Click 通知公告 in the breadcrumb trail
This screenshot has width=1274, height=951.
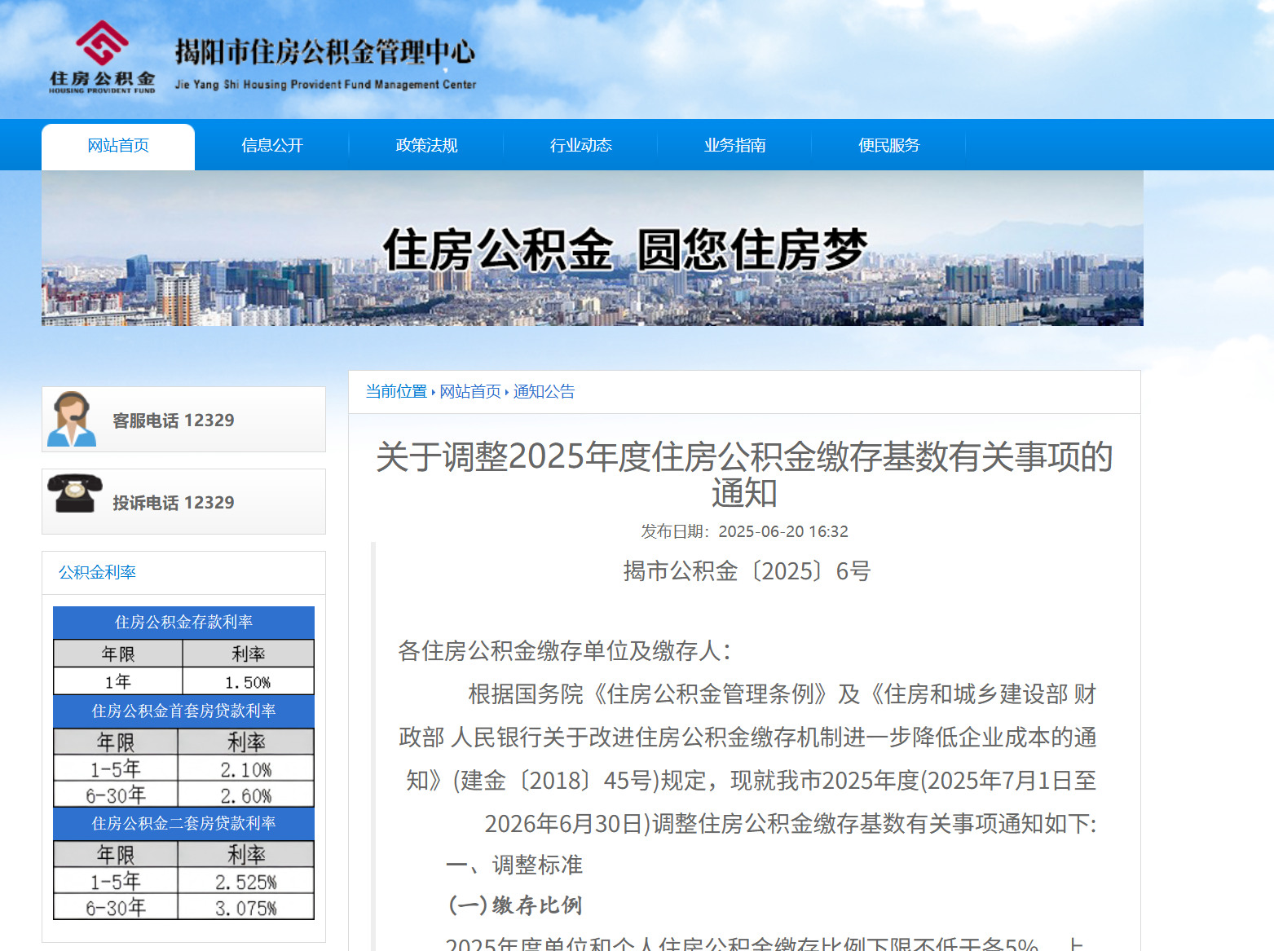click(x=544, y=391)
